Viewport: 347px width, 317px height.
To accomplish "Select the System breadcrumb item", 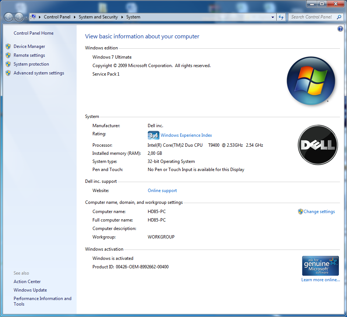I will pos(133,17).
